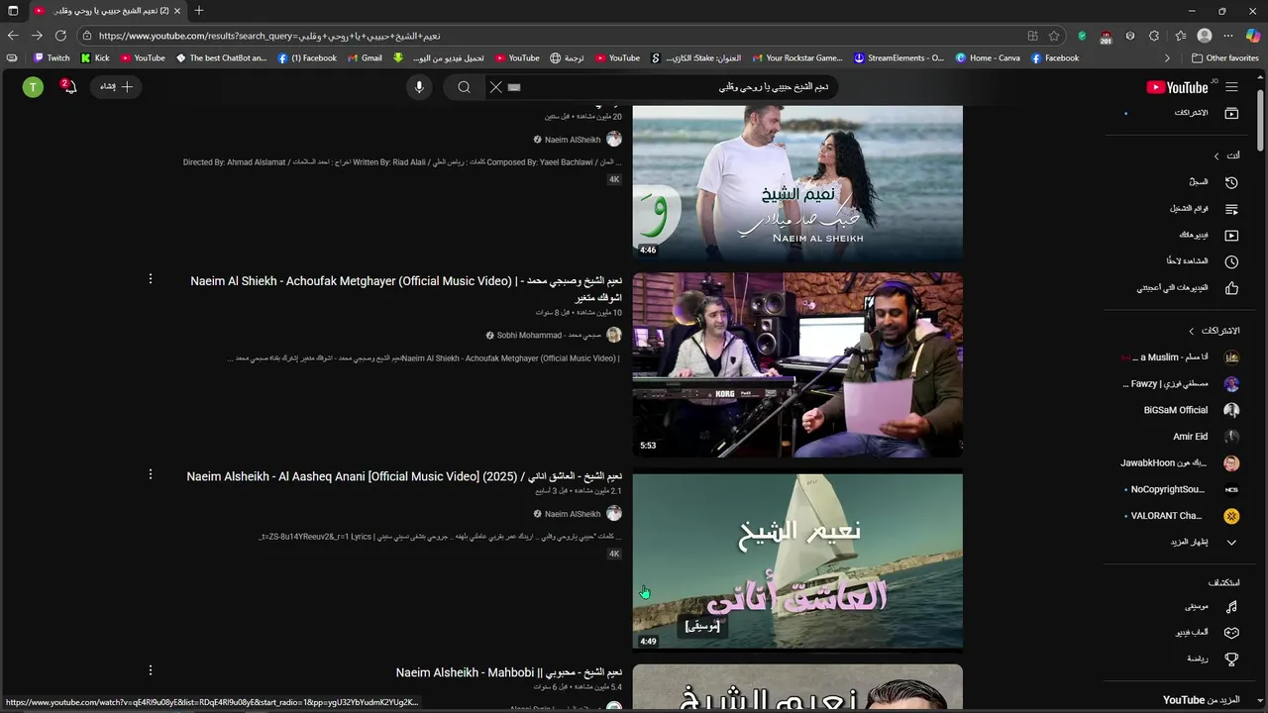Reload the page with refresh icon
This screenshot has width=1268, height=713.
coord(60,36)
